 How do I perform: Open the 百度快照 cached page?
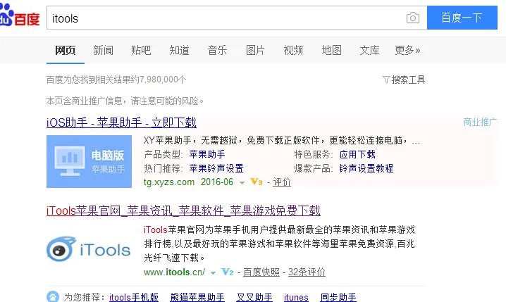click(x=261, y=272)
